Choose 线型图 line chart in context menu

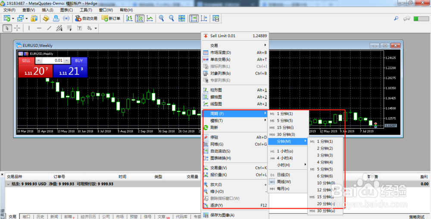coord(235,104)
